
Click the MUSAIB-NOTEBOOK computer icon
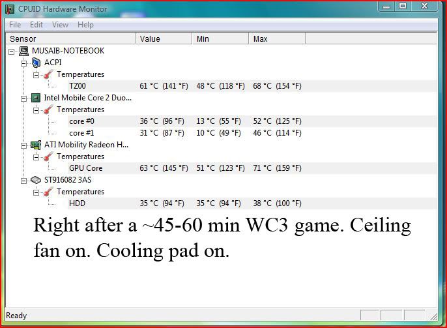click(23, 51)
